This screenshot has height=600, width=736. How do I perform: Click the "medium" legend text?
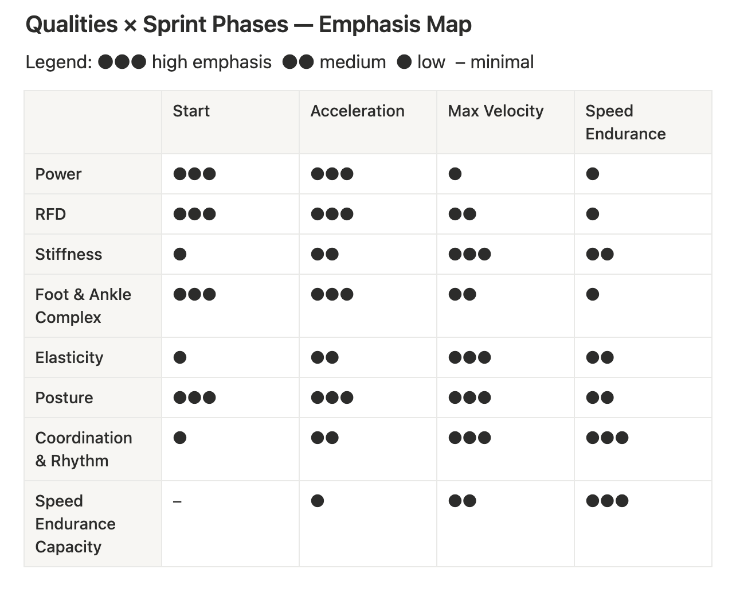(x=353, y=62)
